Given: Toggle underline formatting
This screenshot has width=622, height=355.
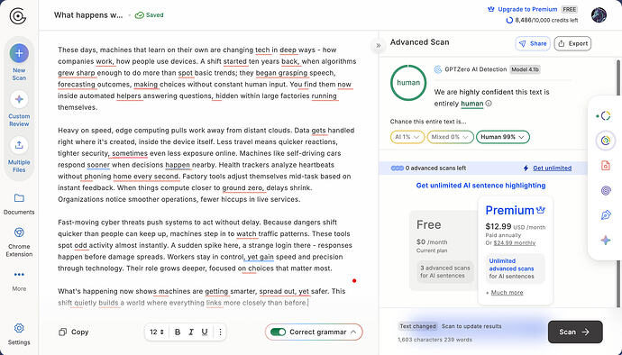Looking at the screenshot, I should [x=205, y=332].
